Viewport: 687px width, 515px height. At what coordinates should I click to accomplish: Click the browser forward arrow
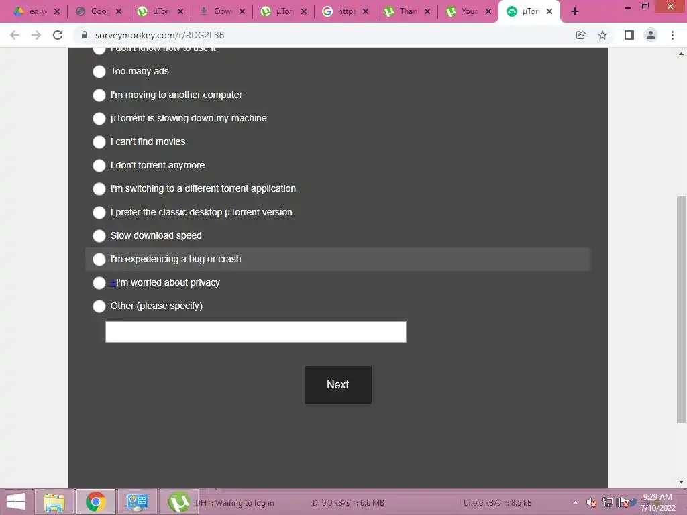[36, 35]
